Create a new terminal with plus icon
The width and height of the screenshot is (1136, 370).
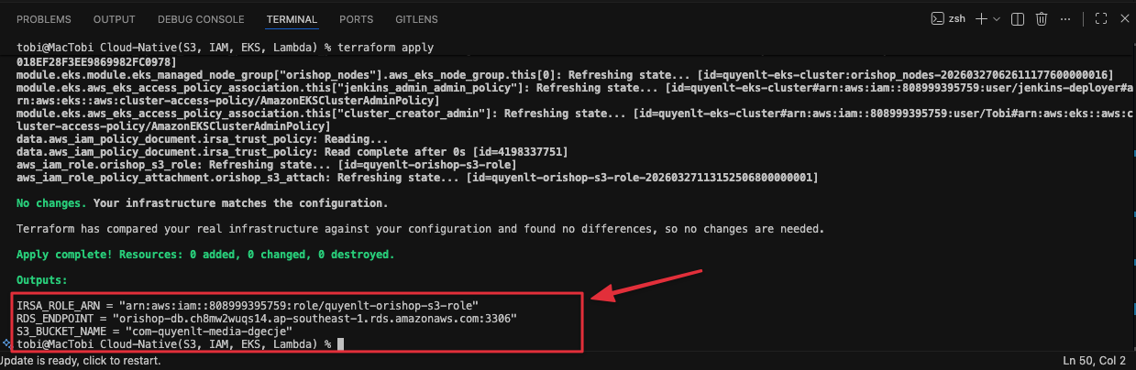(x=981, y=18)
